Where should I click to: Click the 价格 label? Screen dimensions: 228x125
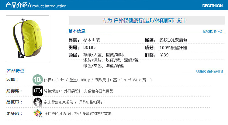[x=150, y=55]
